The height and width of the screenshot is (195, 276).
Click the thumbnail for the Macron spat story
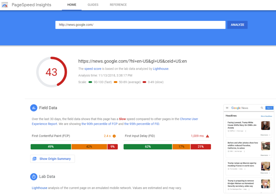click(x=265, y=166)
